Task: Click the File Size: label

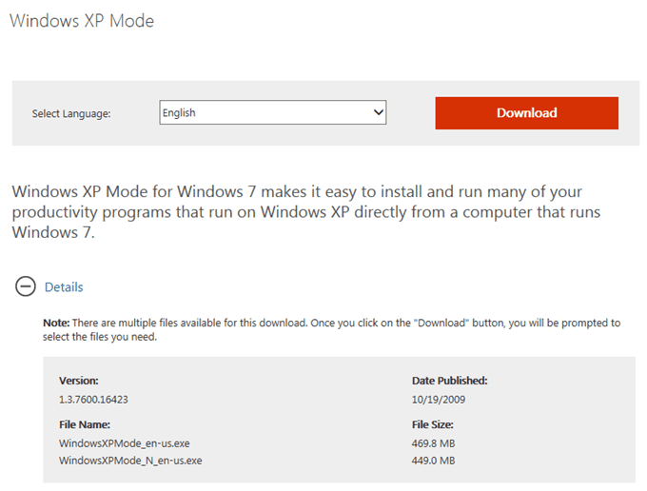Action: (x=432, y=424)
